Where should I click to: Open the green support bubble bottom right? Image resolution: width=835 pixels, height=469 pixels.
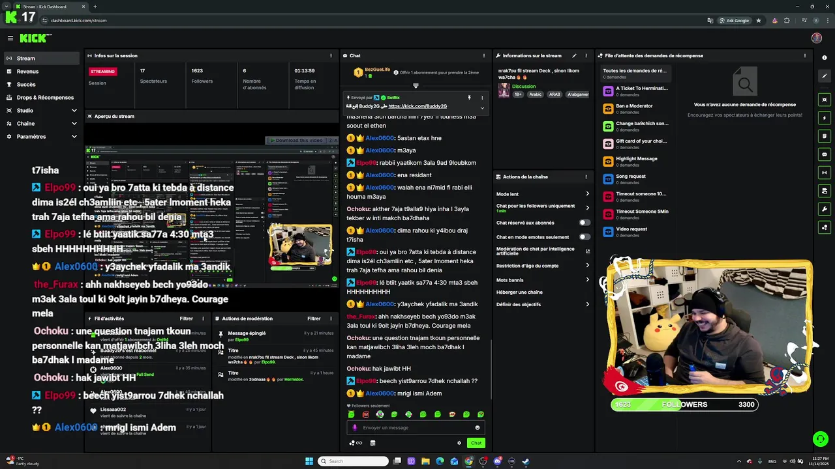[x=821, y=438]
